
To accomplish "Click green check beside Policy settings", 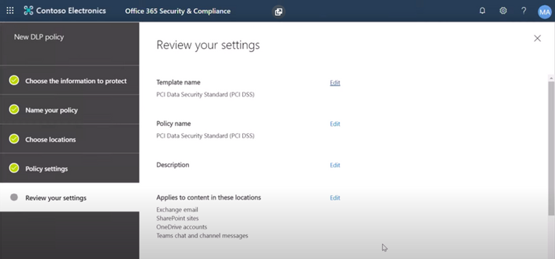I will click(x=14, y=168).
